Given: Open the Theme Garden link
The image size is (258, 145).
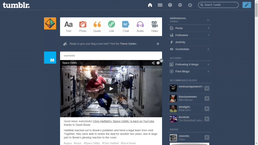Looking at the screenshot, I should pyautogui.click(x=128, y=44).
